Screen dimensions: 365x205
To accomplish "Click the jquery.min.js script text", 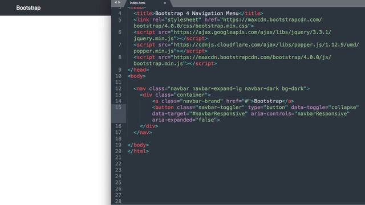I will pyautogui.click(x=153, y=38).
